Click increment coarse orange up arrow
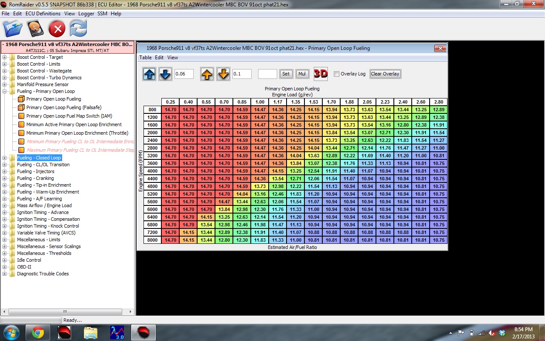 [207, 74]
